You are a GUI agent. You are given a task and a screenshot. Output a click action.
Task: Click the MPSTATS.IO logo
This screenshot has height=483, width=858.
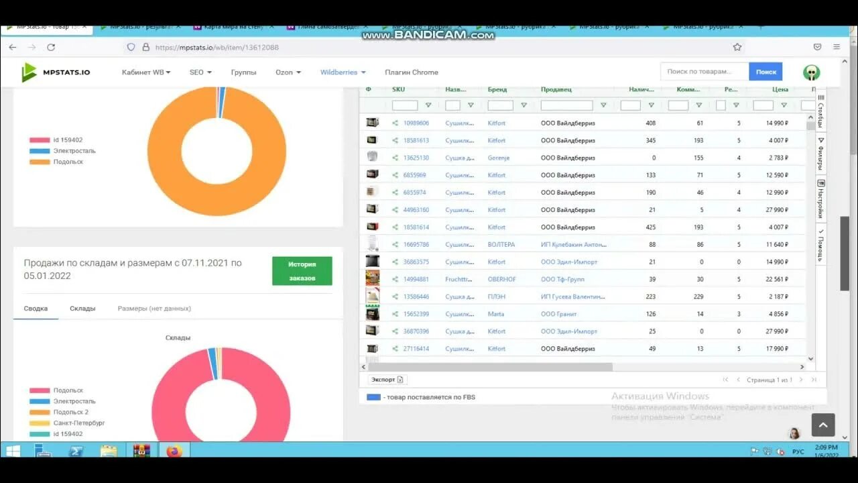[56, 72]
